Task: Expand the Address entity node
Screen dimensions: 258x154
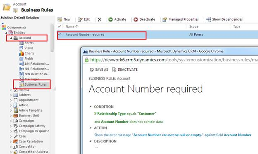Action: point(11,95)
